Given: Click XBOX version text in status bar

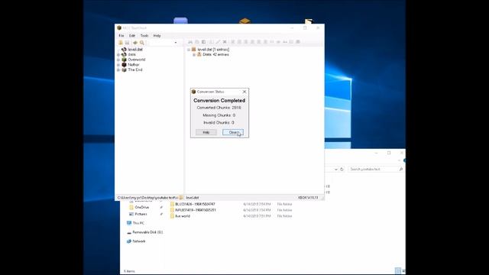Looking at the screenshot, I should (x=308, y=198).
